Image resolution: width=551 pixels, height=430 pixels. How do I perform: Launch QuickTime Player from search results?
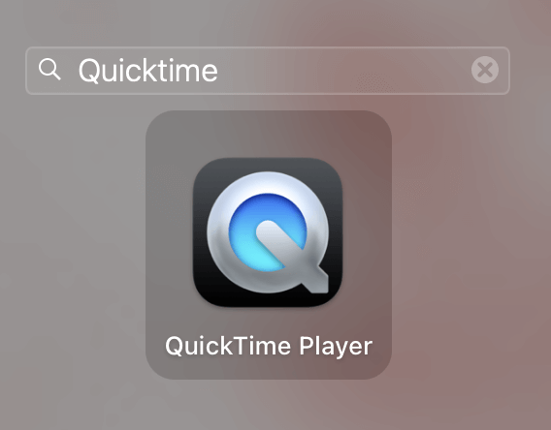point(268,232)
